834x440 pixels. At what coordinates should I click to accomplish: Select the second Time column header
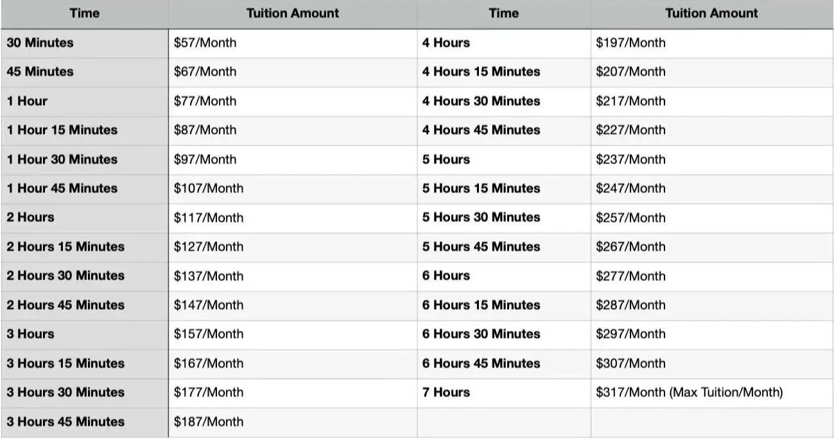tap(504, 13)
